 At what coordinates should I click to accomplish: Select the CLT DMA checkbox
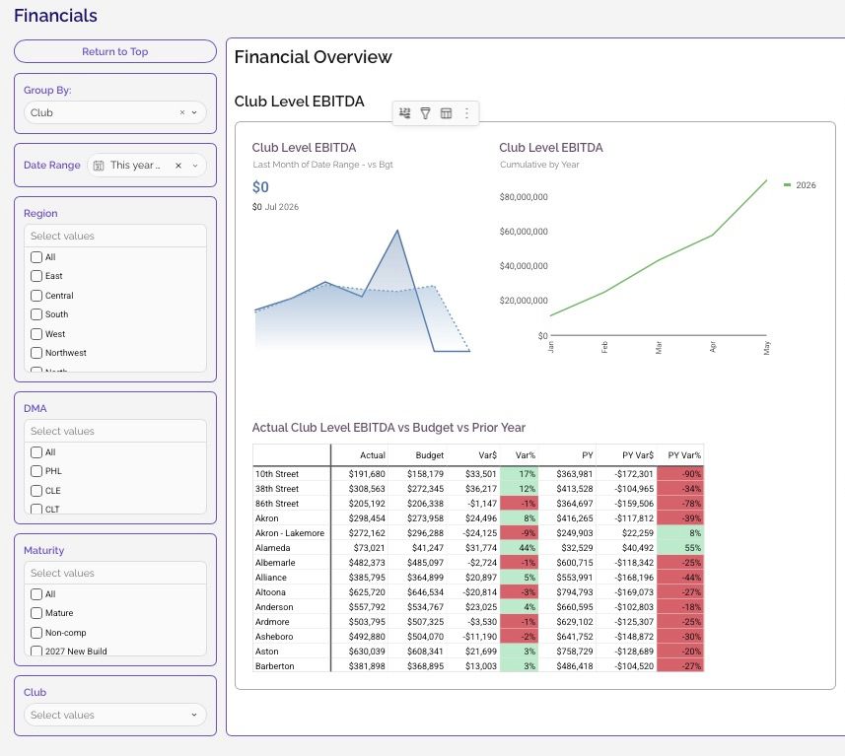click(x=36, y=509)
